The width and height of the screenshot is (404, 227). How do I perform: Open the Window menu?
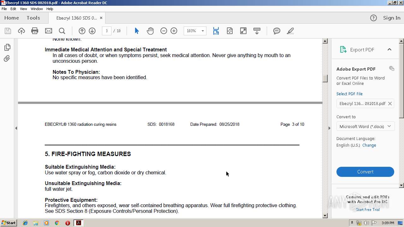tap(37, 9)
